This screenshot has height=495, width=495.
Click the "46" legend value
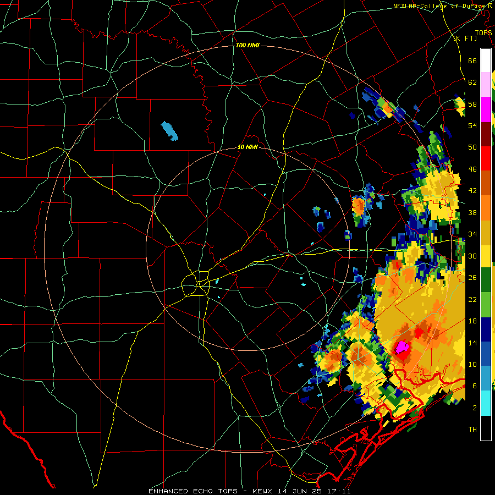pos(472,169)
